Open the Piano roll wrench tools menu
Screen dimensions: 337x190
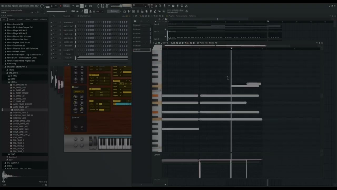(156, 43)
